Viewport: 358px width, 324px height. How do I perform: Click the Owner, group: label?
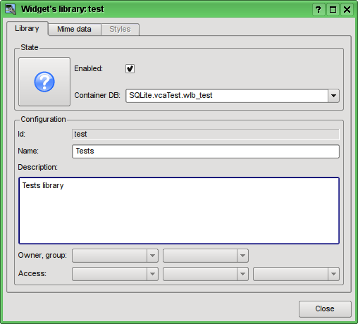pos(42,255)
